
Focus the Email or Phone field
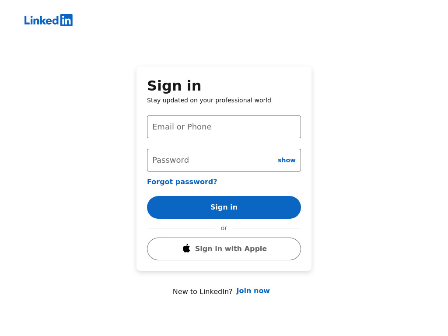click(x=224, y=127)
